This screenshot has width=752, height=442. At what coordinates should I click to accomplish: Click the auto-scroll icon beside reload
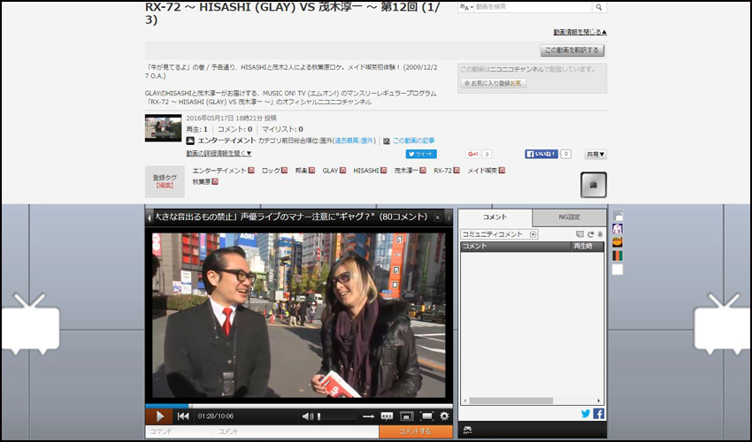point(600,234)
